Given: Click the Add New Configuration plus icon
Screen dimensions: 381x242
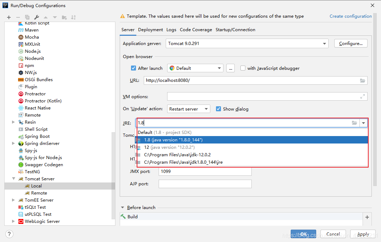Looking at the screenshot, I should tap(9, 17).
